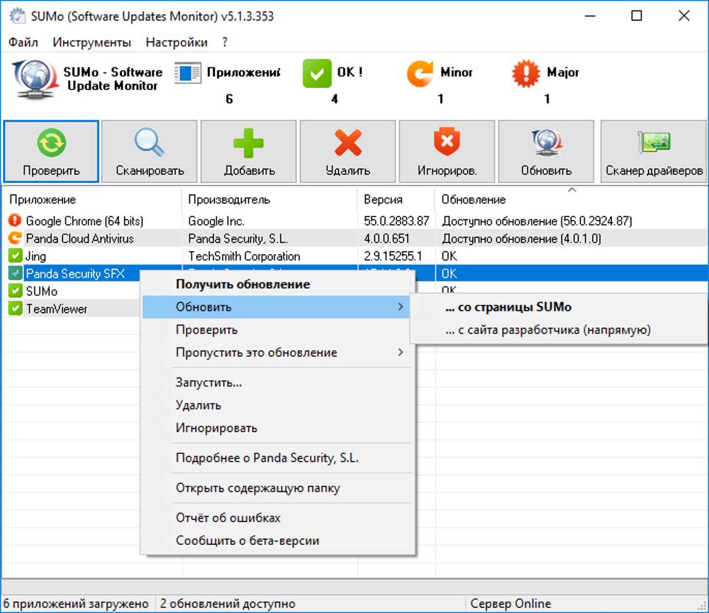Click the green check beside SUMo

[15, 291]
